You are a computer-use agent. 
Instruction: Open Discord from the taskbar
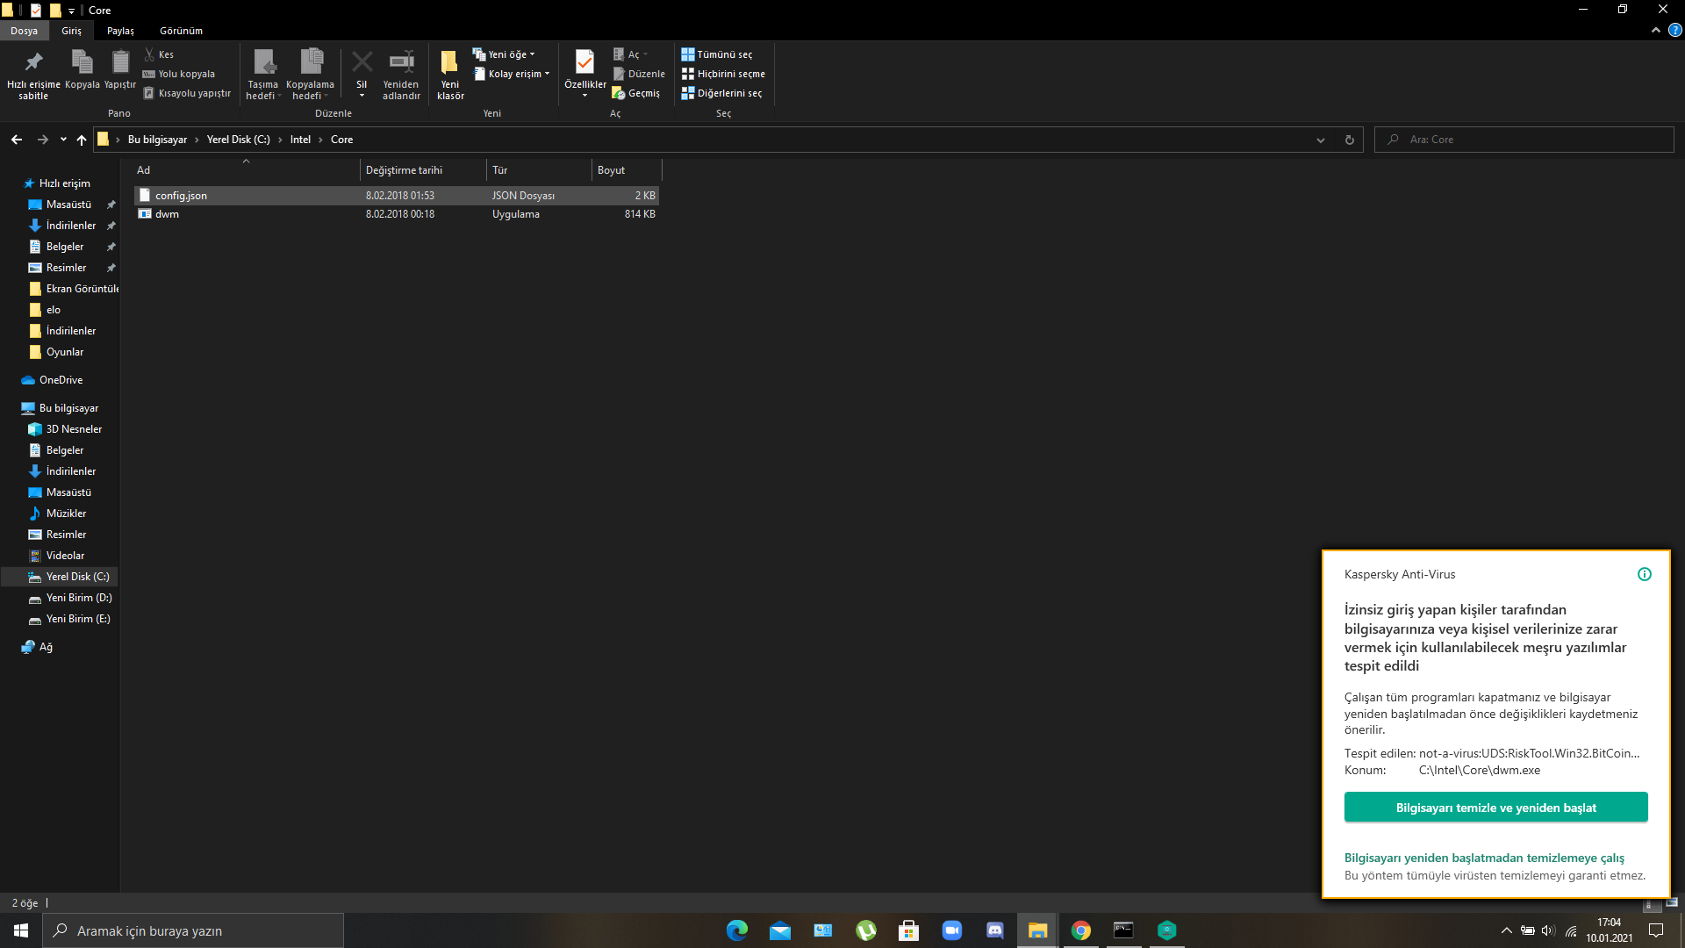tap(994, 930)
